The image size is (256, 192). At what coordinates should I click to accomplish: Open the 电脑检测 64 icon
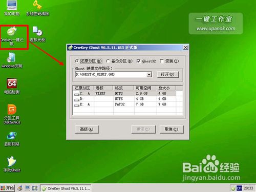(12, 86)
